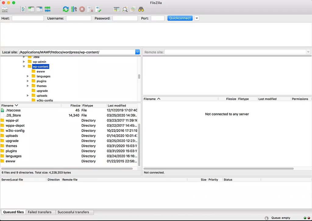Toggle processing of the transfer queue icon
Image resolution: width=312 pixels, height=221 pixels.
point(74,9)
